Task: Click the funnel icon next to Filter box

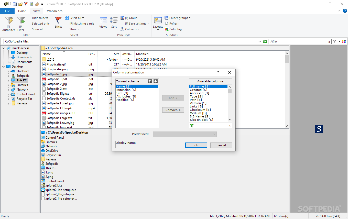Action: click(x=335, y=41)
